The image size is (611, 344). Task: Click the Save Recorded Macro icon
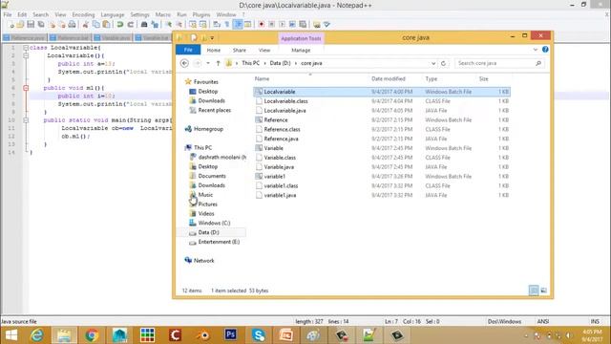click(x=303, y=25)
